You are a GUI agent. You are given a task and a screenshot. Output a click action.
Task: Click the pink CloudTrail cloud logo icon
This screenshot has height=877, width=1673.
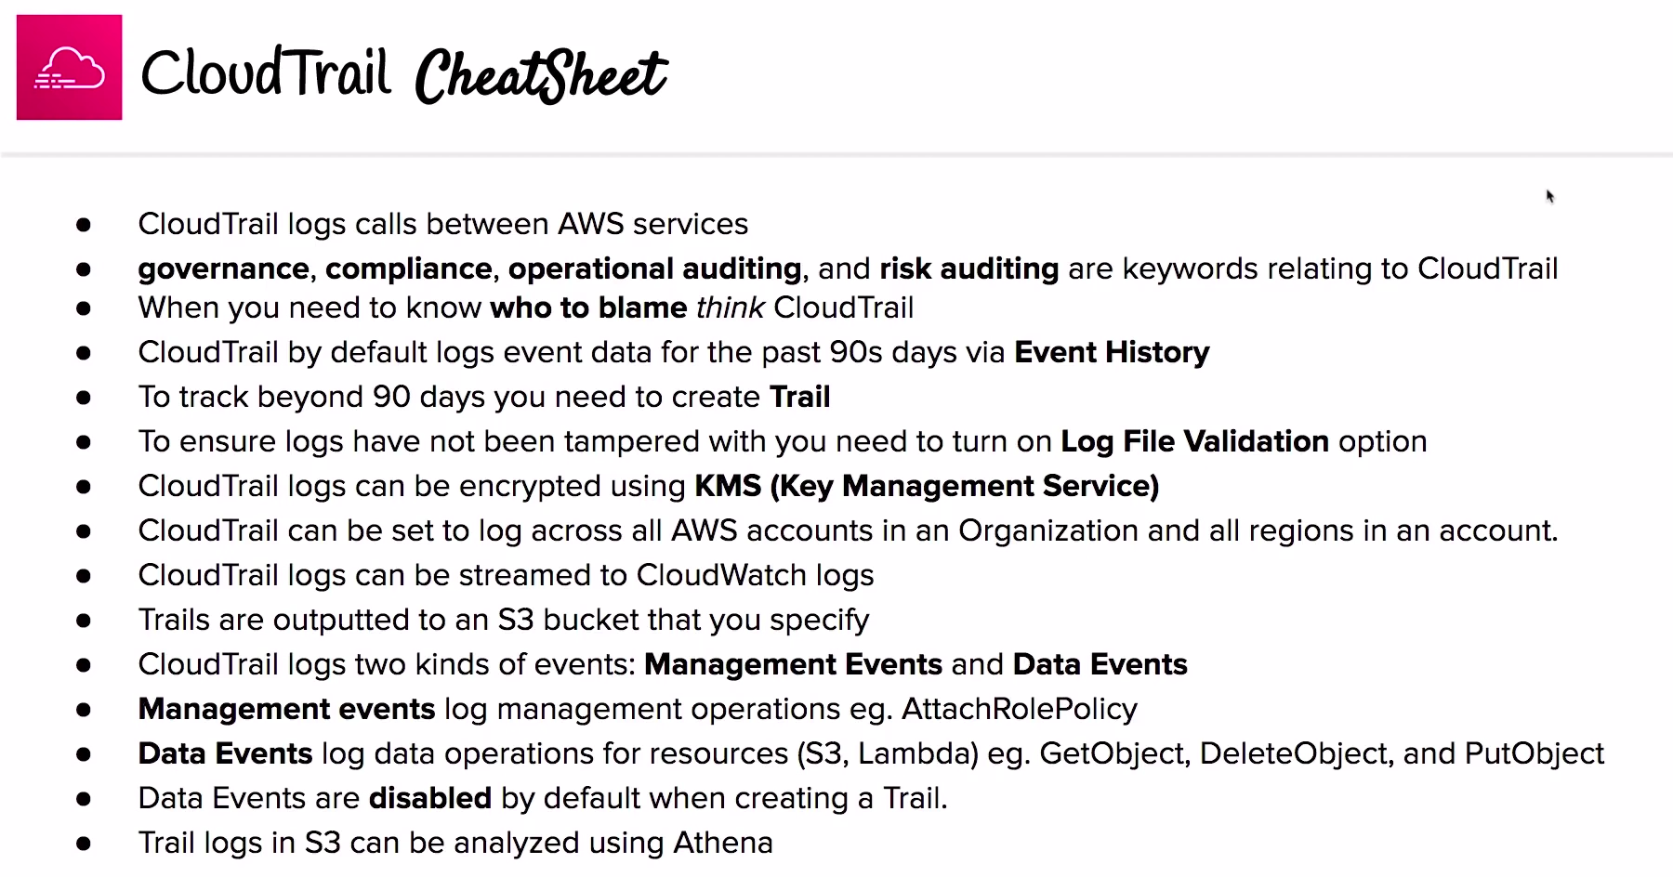click(70, 67)
